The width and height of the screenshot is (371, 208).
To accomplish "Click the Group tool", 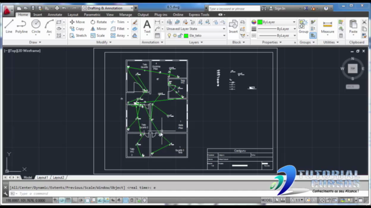I will coord(303,27).
